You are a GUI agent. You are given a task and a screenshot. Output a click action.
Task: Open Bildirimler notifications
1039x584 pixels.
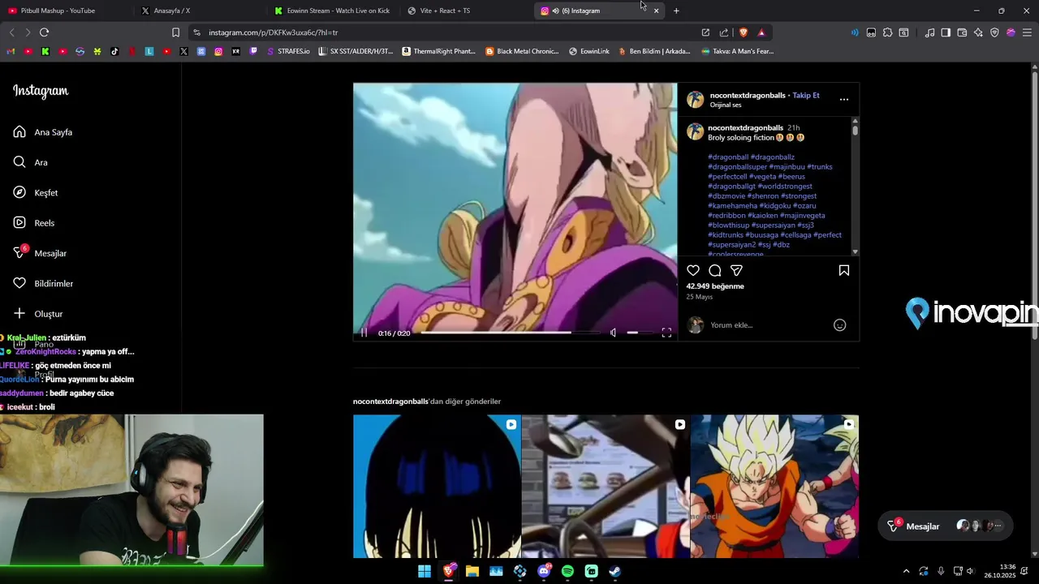[43, 284]
